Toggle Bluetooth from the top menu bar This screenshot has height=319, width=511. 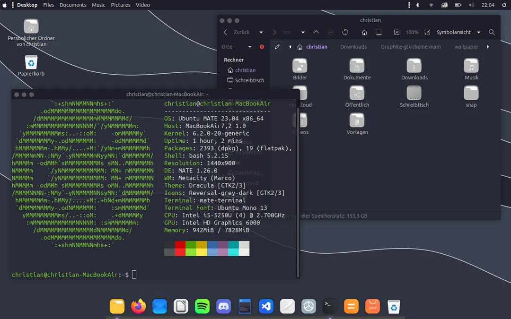tap(418, 5)
